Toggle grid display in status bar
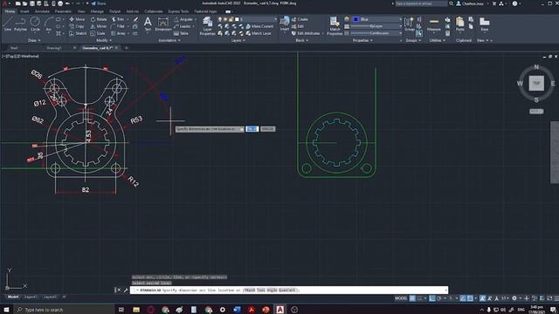The height and width of the screenshot is (314, 559). point(412,298)
